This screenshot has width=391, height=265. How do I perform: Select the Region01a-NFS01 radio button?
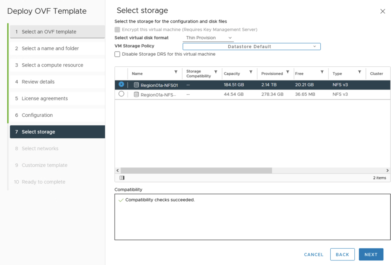tap(121, 84)
